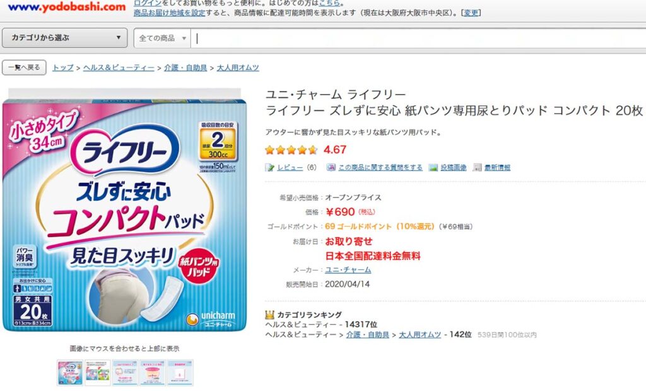Click the 変更 delivery area link
This screenshot has width=646, height=391.
(x=471, y=13)
